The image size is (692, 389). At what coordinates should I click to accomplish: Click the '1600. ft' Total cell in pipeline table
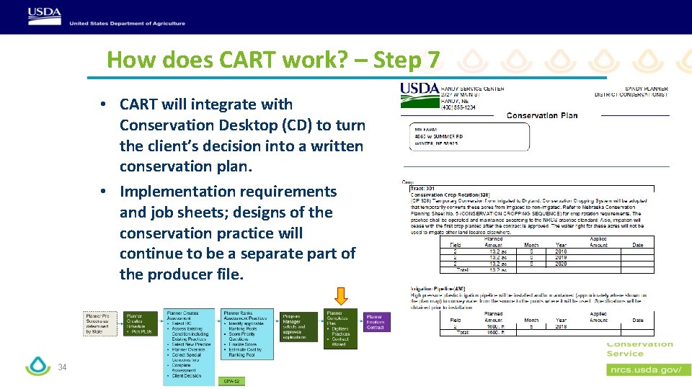click(x=496, y=333)
